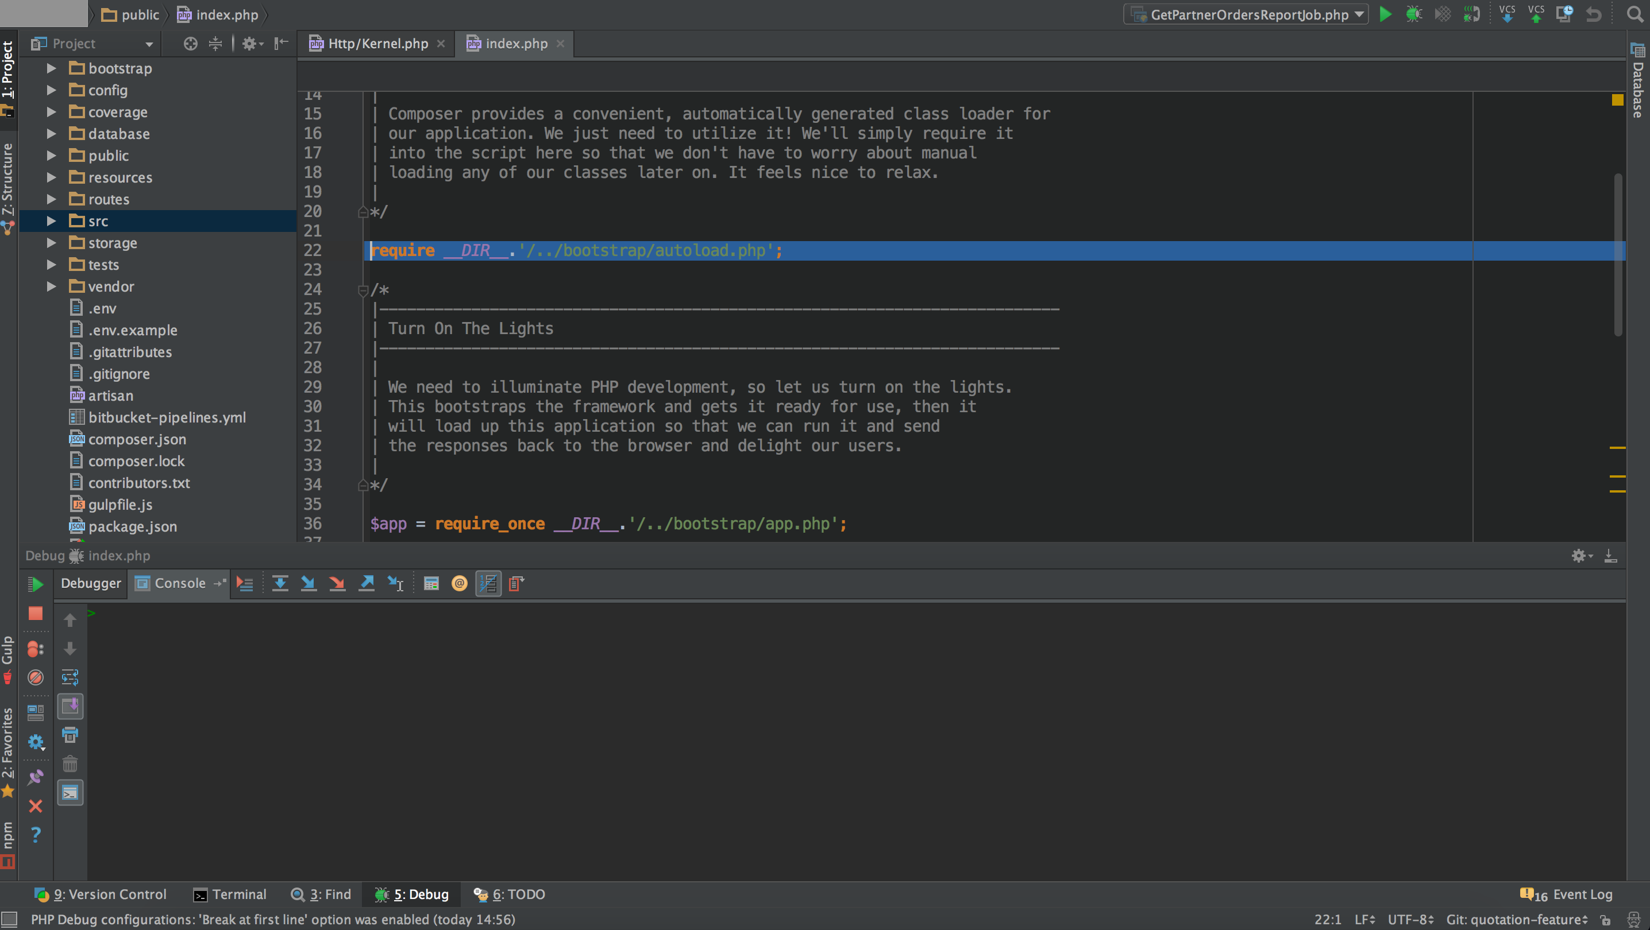Switch to the Http/Kernel.php editor tab
The height and width of the screenshot is (930, 1650).
click(377, 44)
